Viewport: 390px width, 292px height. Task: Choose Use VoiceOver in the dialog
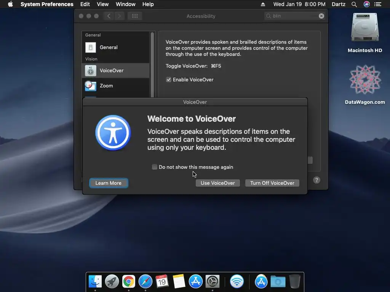(x=217, y=183)
